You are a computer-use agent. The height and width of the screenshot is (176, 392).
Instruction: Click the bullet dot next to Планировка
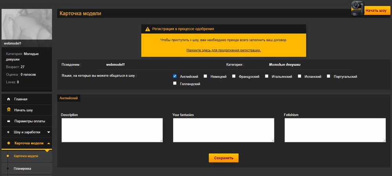[x=7, y=169]
